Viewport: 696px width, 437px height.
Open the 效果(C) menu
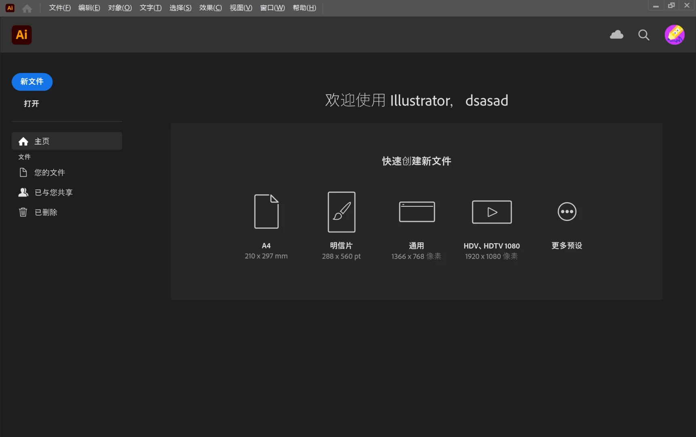[x=210, y=8]
